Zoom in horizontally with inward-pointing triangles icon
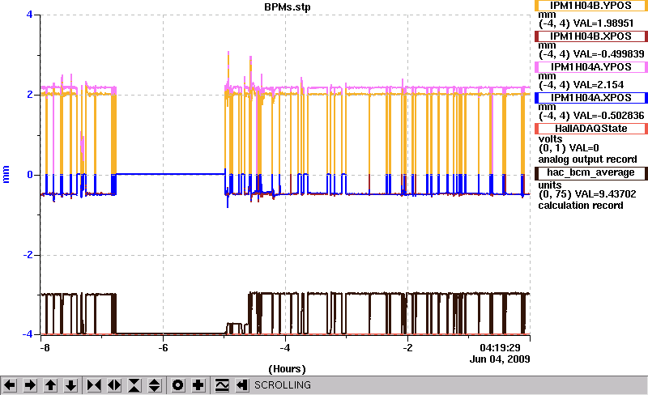 point(94,385)
